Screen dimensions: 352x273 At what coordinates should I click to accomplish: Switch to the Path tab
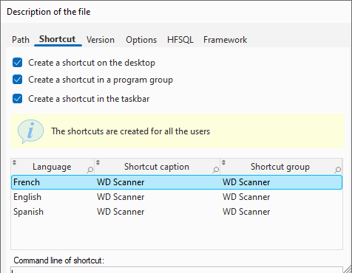21,40
